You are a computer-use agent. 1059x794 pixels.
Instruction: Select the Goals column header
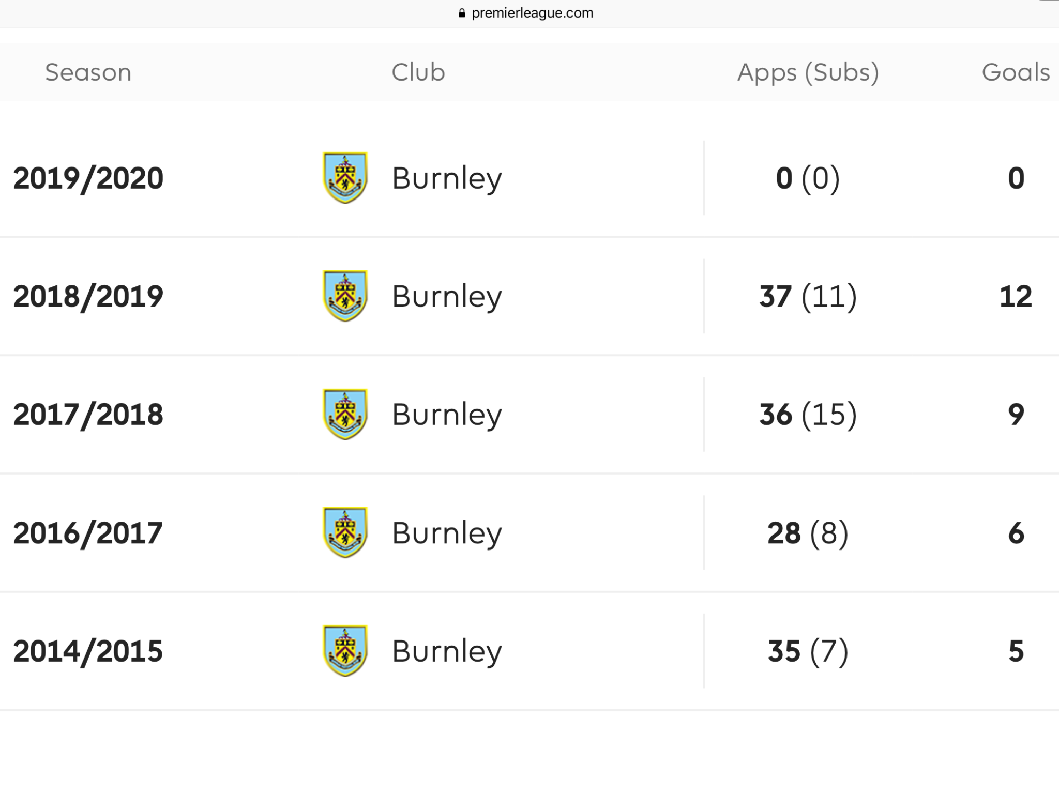[x=1016, y=72]
